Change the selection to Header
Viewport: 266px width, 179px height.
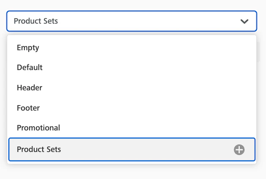[30, 88]
